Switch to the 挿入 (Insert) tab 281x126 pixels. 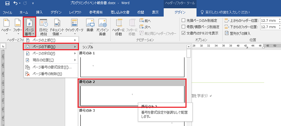(x=39, y=12)
